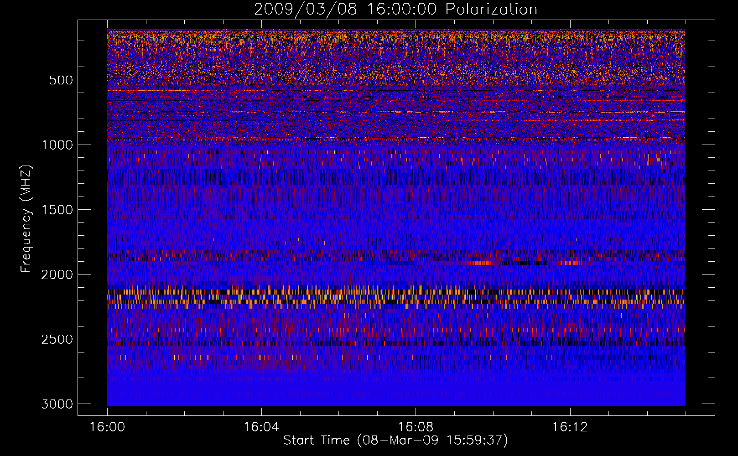Click the 'Start Time (08-Mar-09 15:59:37)' label
Screen dimensions: 738x456
[x=395, y=440]
